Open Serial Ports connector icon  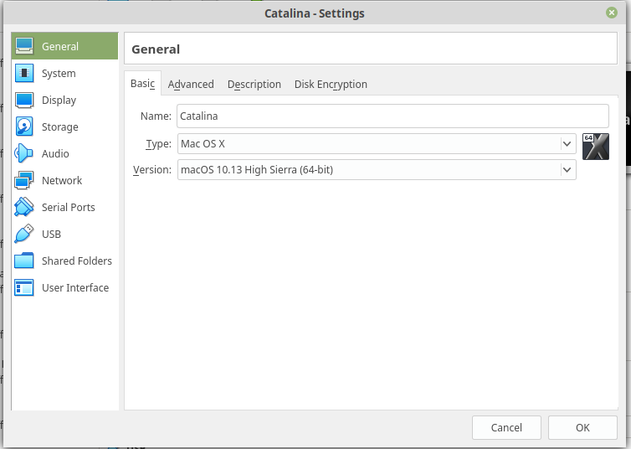24,208
